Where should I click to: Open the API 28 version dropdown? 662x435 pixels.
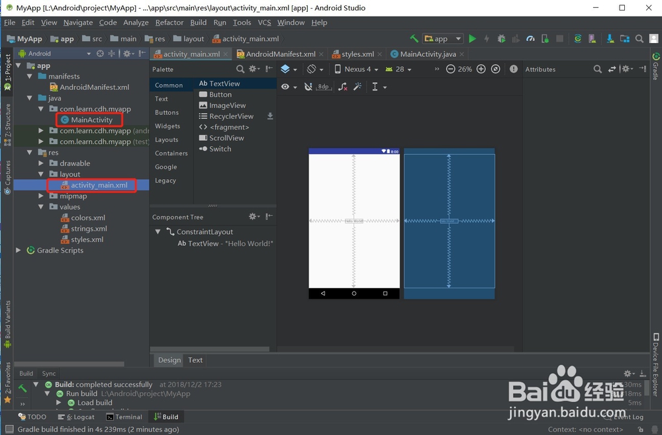pyautogui.click(x=398, y=69)
